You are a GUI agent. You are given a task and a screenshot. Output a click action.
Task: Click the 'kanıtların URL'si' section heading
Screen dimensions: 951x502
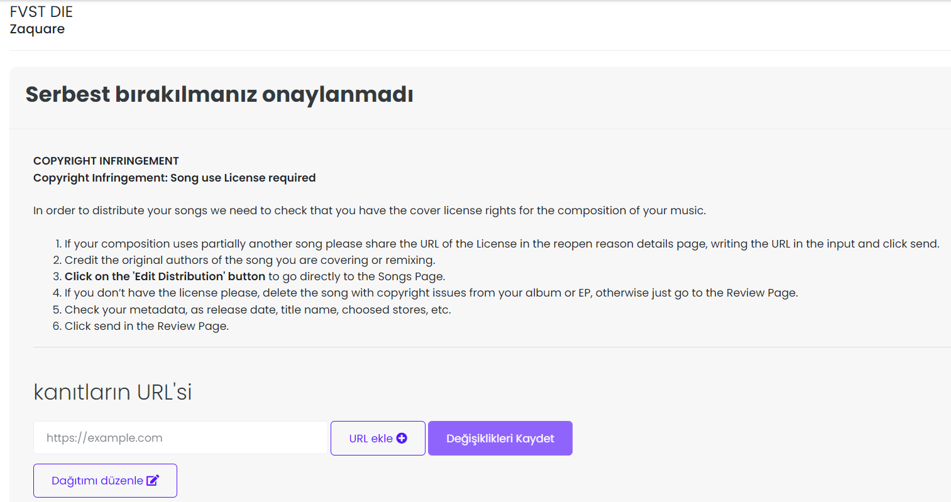(113, 392)
